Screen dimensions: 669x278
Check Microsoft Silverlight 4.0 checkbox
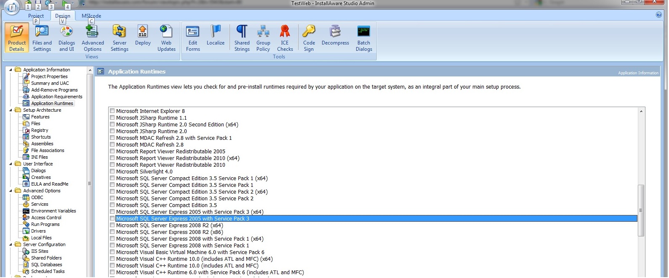pos(112,171)
